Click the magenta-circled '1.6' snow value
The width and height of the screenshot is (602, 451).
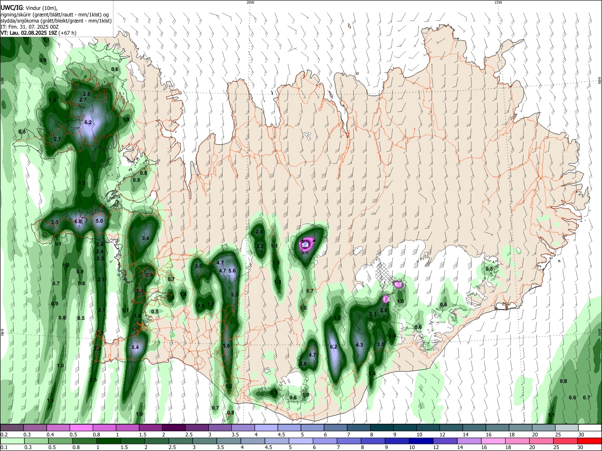point(387,299)
